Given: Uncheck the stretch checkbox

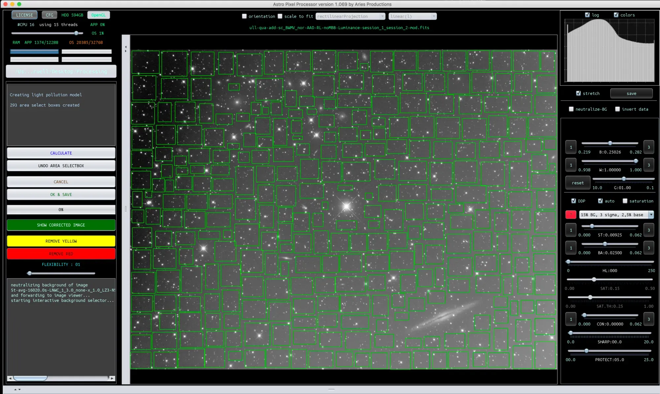Looking at the screenshot, I should [578, 93].
